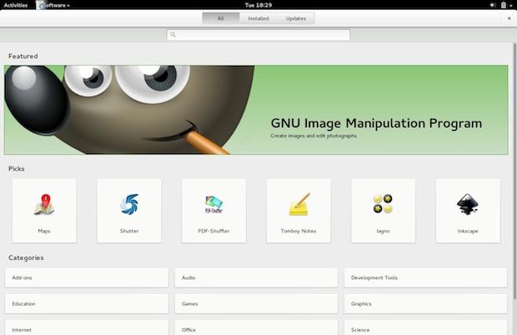The height and width of the screenshot is (335, 517).
Task: Open the Development Tools category
Action: [x=425, y=277]
